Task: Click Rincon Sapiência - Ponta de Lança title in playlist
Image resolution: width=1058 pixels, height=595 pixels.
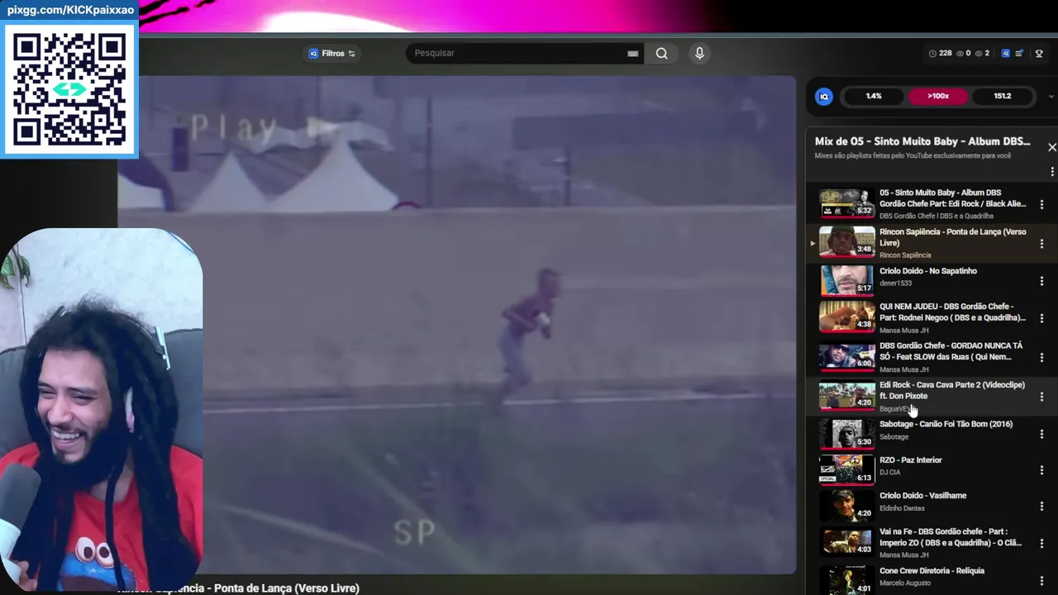Action: [x=952, y=237]
